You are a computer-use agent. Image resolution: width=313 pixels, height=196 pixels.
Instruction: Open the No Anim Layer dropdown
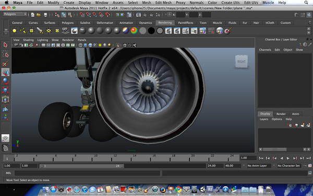click(259, 166)
